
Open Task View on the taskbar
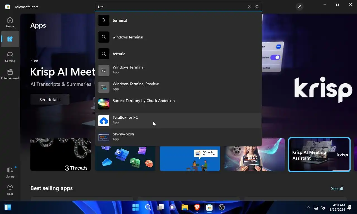160,207
